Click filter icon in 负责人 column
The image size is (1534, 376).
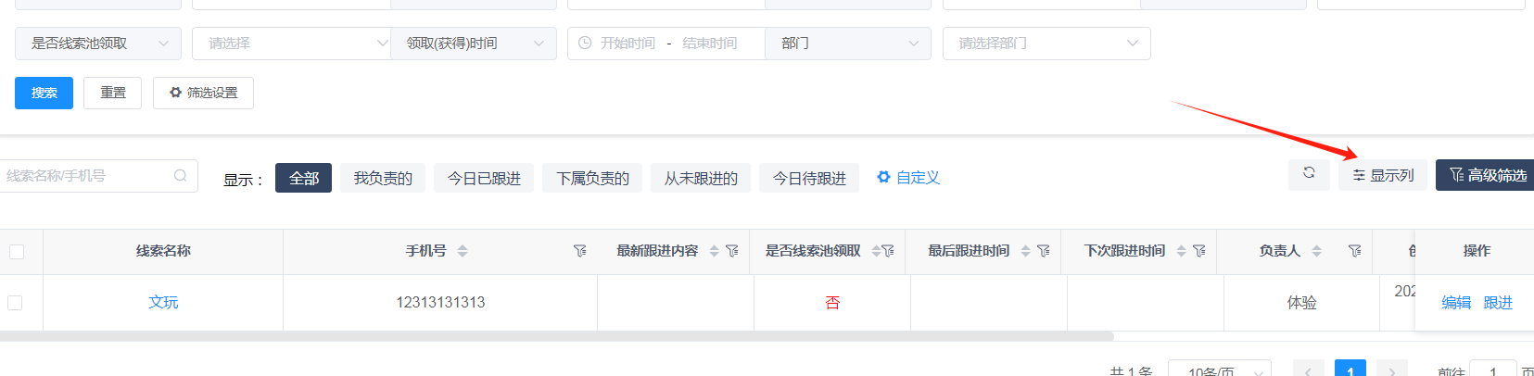click(x=1355, y=251)
